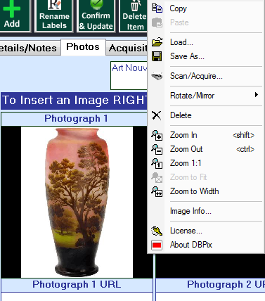Switch to the Photos tab
This screenshot has height=301, width=265.
[x=83, y=47]
